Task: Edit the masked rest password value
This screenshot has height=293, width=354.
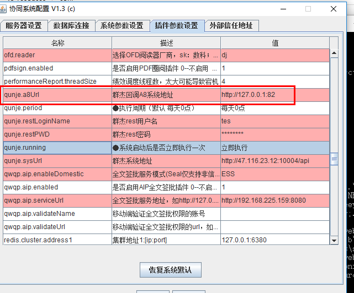Action: click(x=275, y=135)
